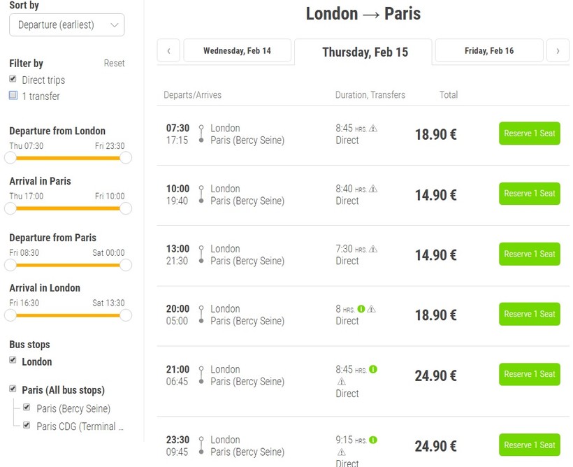Click warning triangle icon on 07:30 trip
Screen dimensions: 573x467
coord(373,129)
